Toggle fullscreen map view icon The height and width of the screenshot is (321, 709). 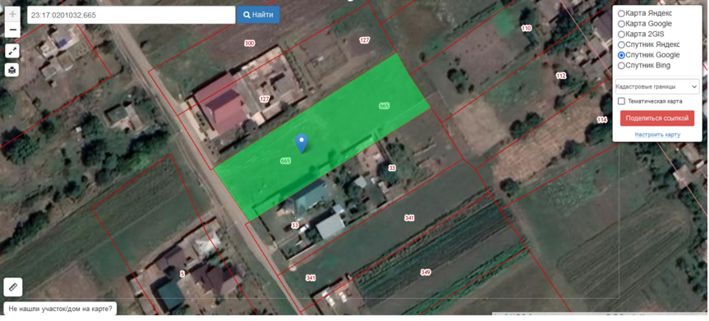click(x=12, y=51)
